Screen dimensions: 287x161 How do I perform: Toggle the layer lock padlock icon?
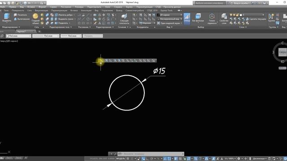(237, 15)
